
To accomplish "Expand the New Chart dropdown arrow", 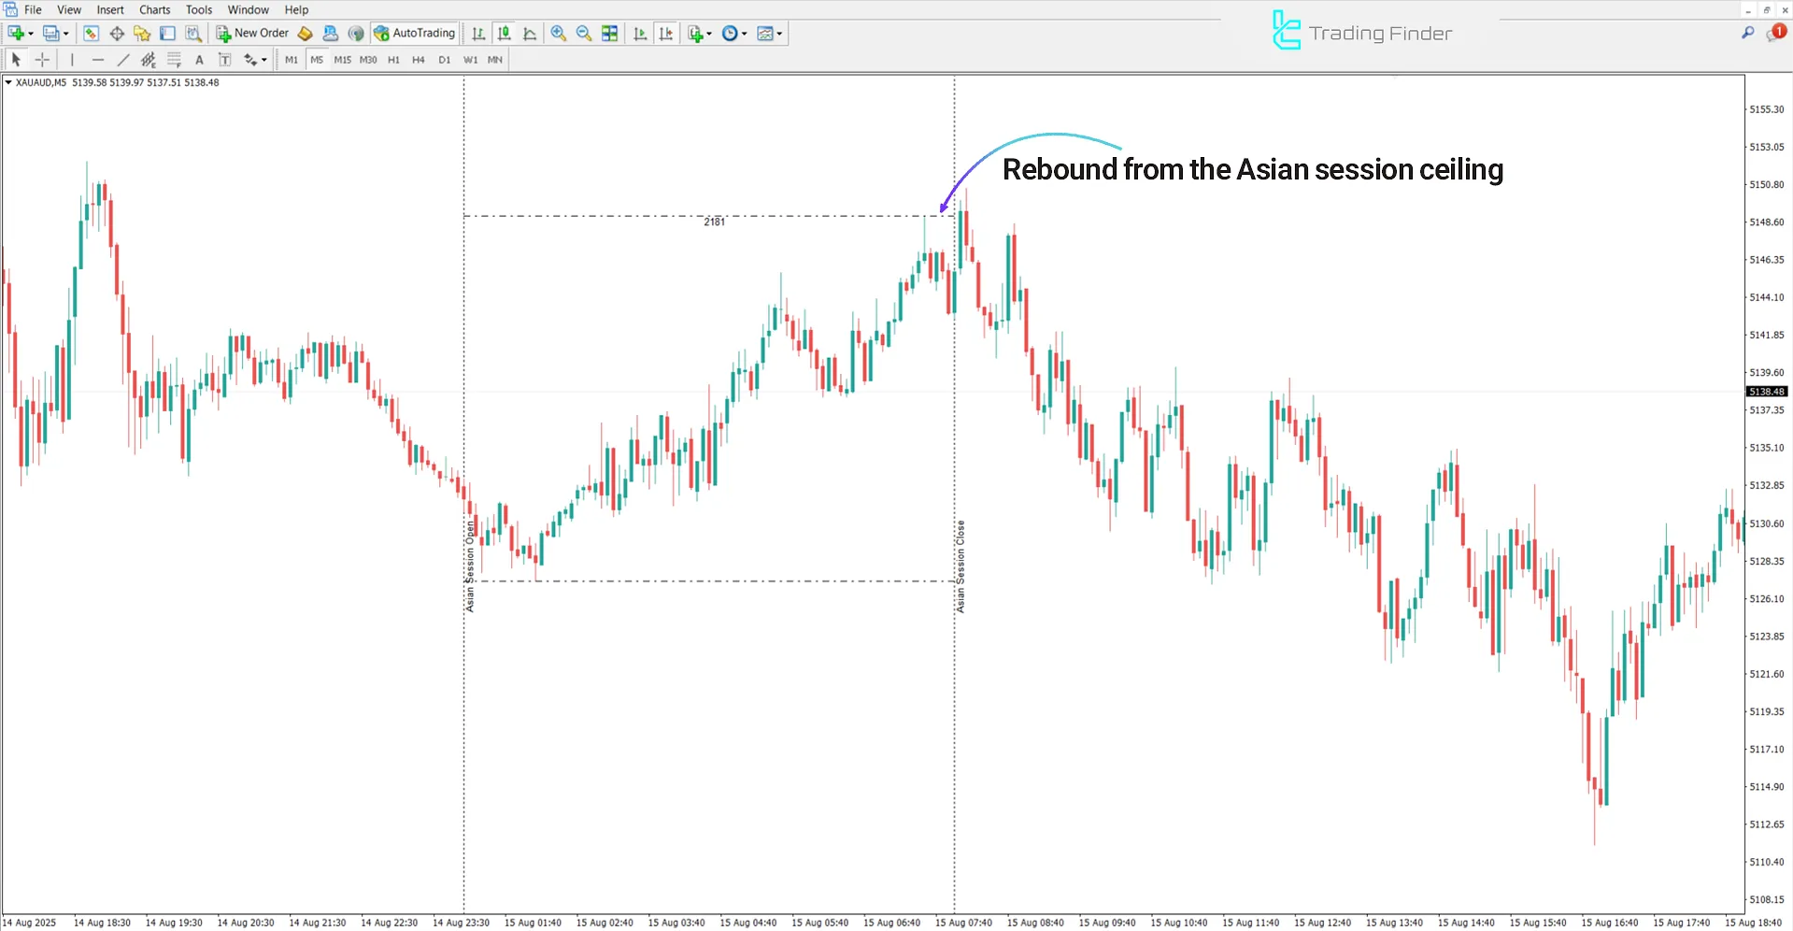I will click(31, 34).
